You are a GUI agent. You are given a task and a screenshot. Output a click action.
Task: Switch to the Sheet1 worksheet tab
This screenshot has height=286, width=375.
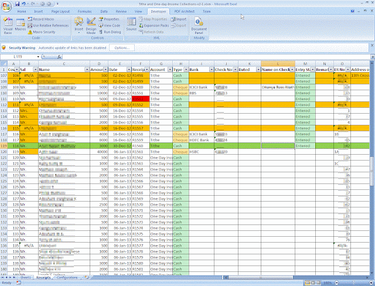pyautogui.click(x=26, y=277)
